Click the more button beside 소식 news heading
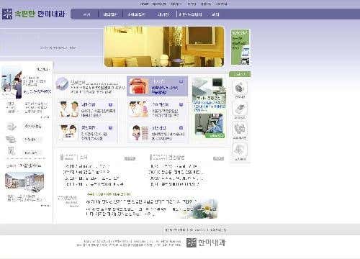 (x=130, y=158)
